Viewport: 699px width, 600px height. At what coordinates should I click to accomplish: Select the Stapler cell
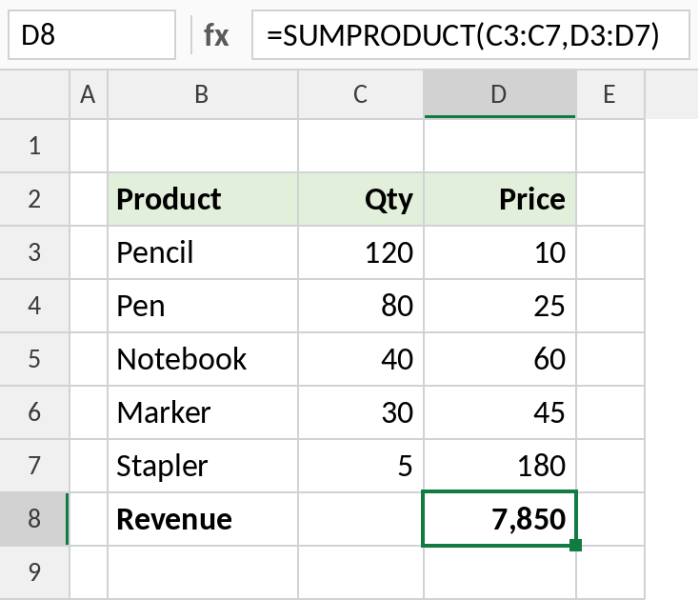[x=203, y=466]
